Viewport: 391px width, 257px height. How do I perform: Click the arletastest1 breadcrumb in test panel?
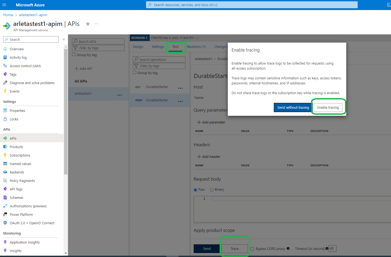coord(203,59)
